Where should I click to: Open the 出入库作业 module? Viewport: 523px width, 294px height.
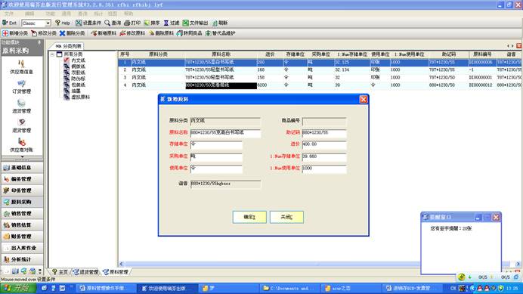tap(22, 248)
